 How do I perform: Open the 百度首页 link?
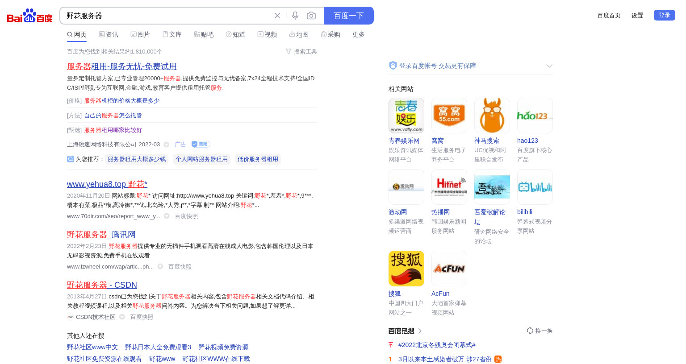tap(609, 16)
